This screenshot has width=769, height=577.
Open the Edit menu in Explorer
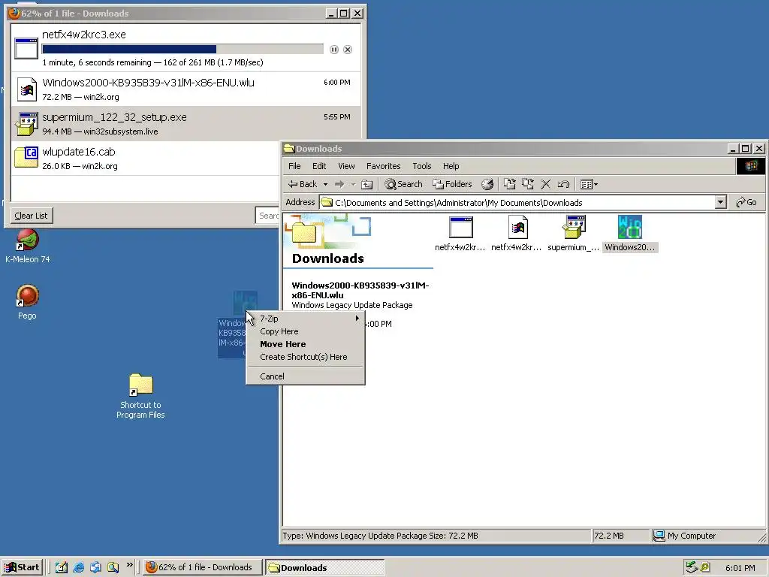click(319, 166)
